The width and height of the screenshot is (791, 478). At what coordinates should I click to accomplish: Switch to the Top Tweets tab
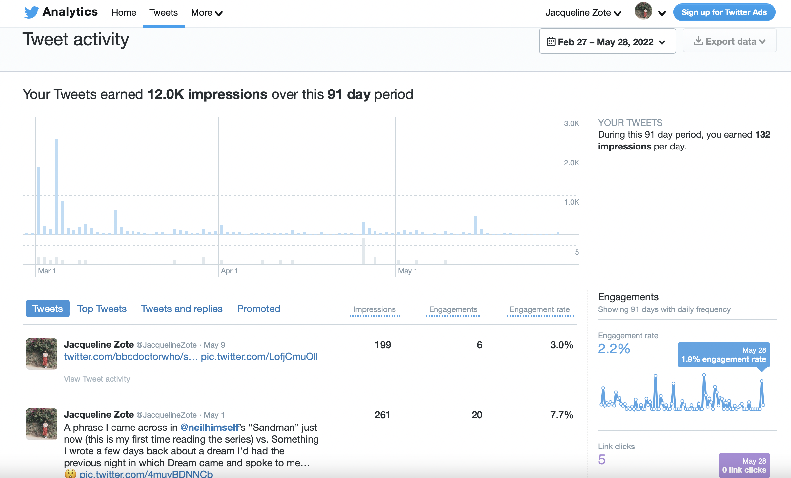click(102, 309)
